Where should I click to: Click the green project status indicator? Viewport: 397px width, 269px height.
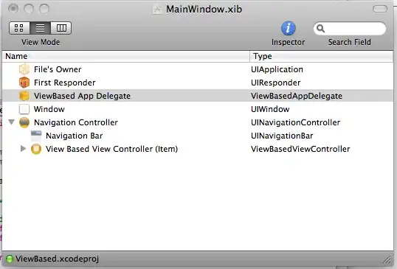[x=10, y=259]
